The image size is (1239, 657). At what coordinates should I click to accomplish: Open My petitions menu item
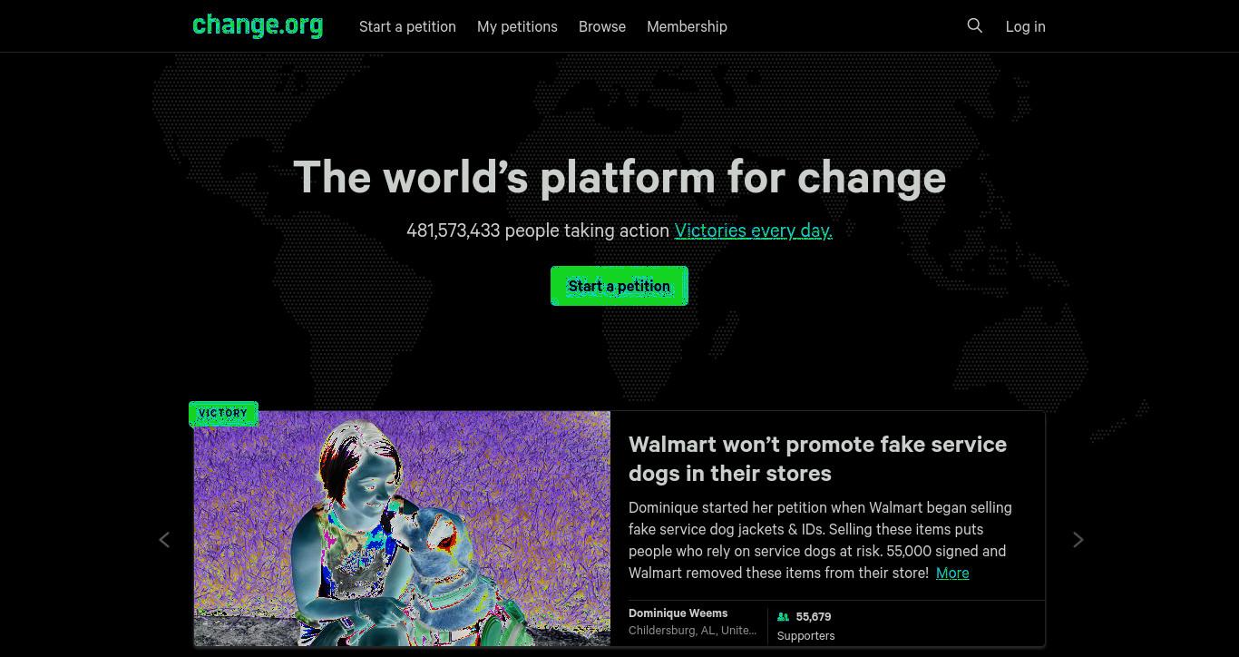click(517, 26)
